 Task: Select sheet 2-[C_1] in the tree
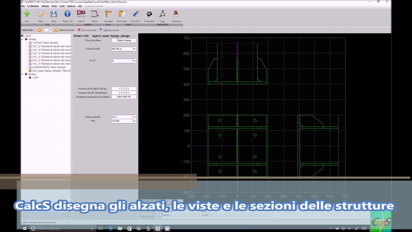pos(51,46)
